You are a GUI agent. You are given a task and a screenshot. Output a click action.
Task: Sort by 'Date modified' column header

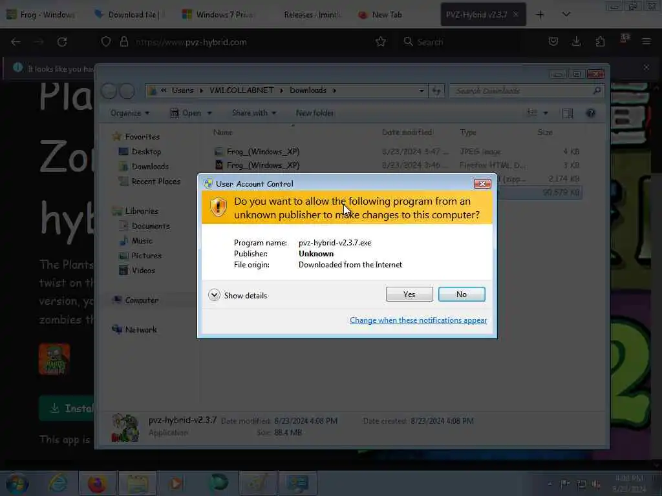coord(407,132)
